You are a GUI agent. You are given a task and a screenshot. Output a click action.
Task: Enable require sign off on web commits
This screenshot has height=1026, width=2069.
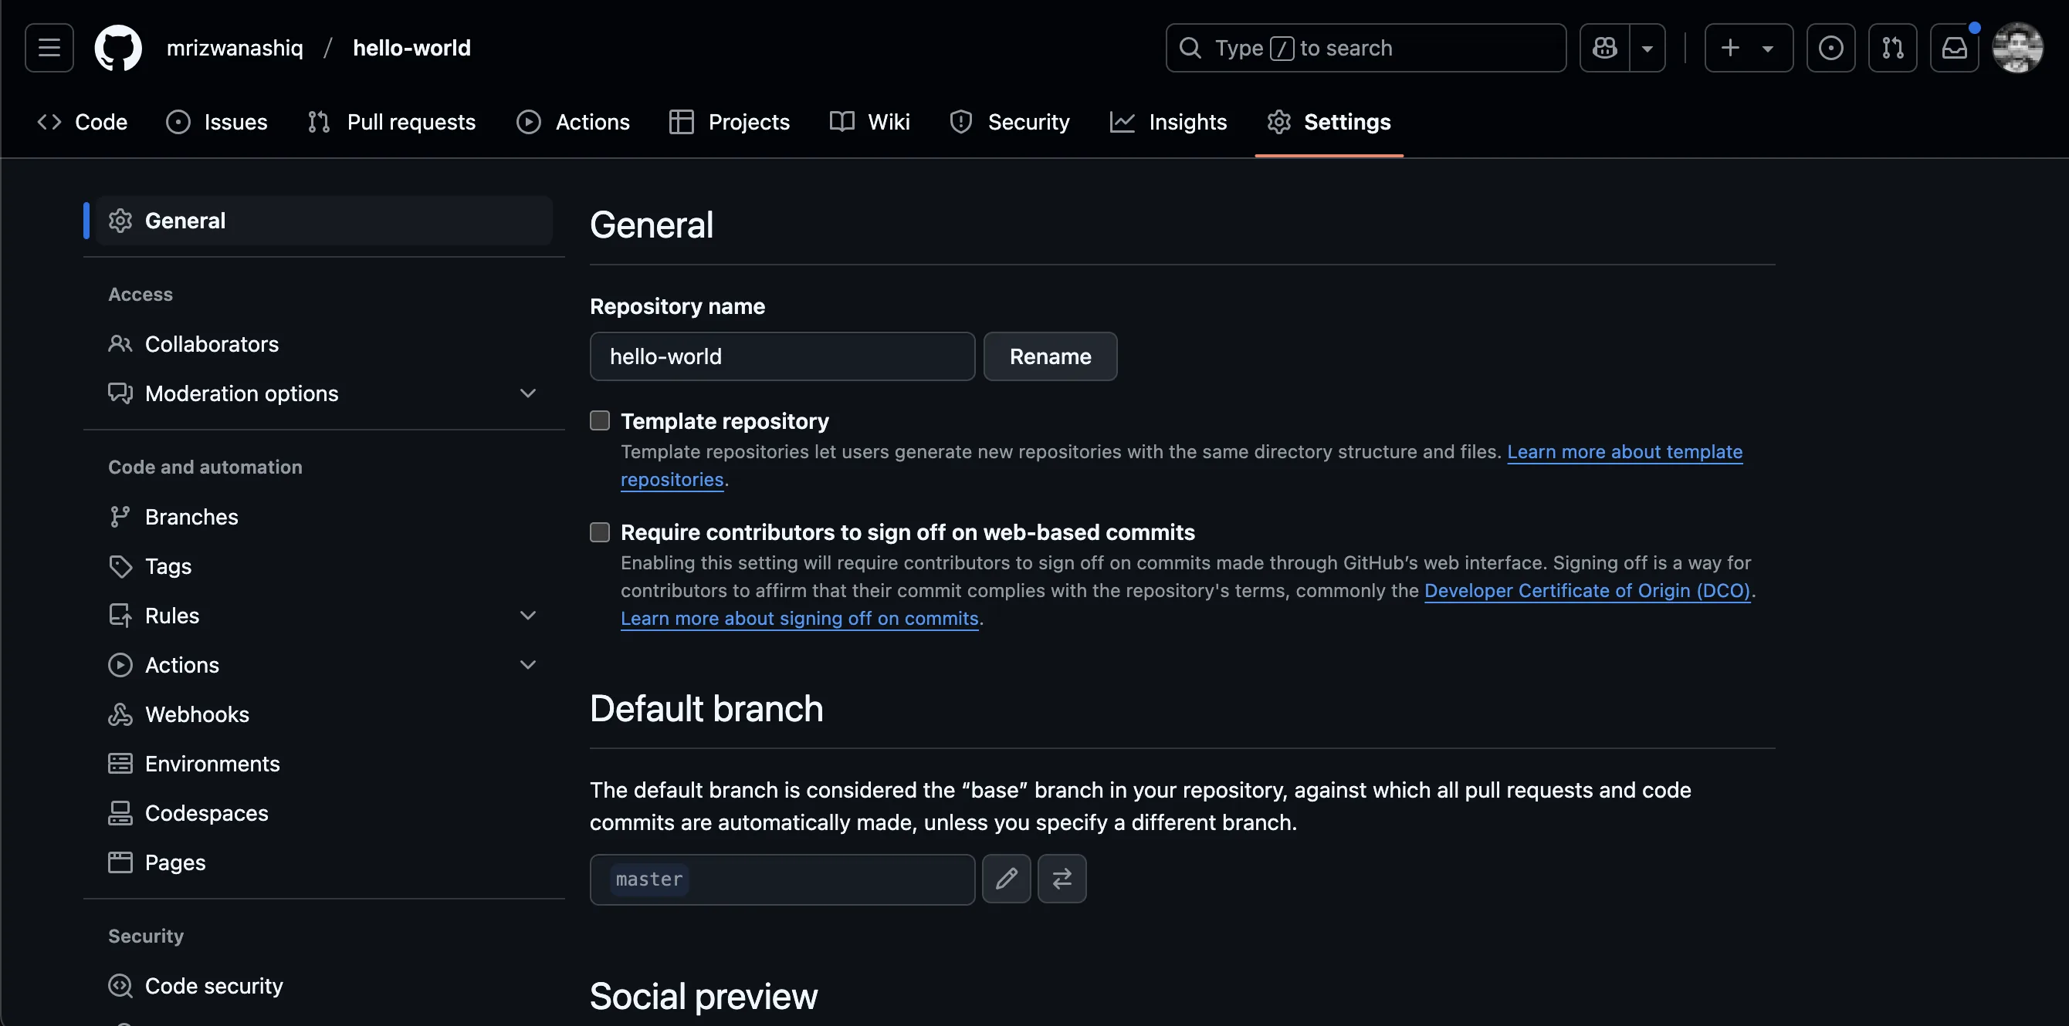point(600,532)
